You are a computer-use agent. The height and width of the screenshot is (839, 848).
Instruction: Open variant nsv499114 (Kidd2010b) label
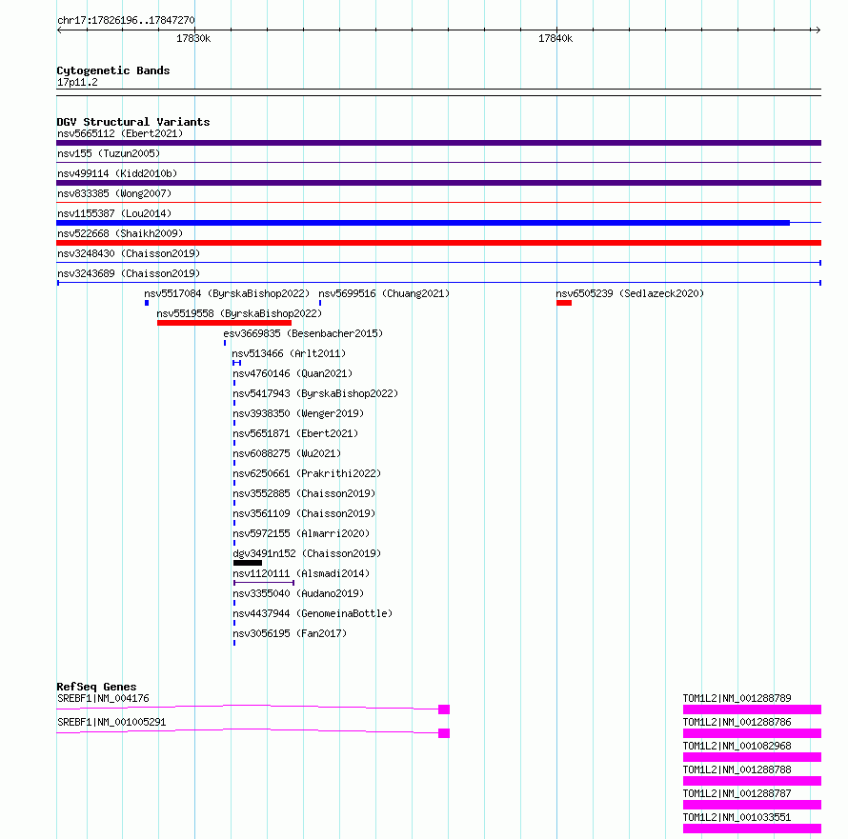[x=117, y=173]
